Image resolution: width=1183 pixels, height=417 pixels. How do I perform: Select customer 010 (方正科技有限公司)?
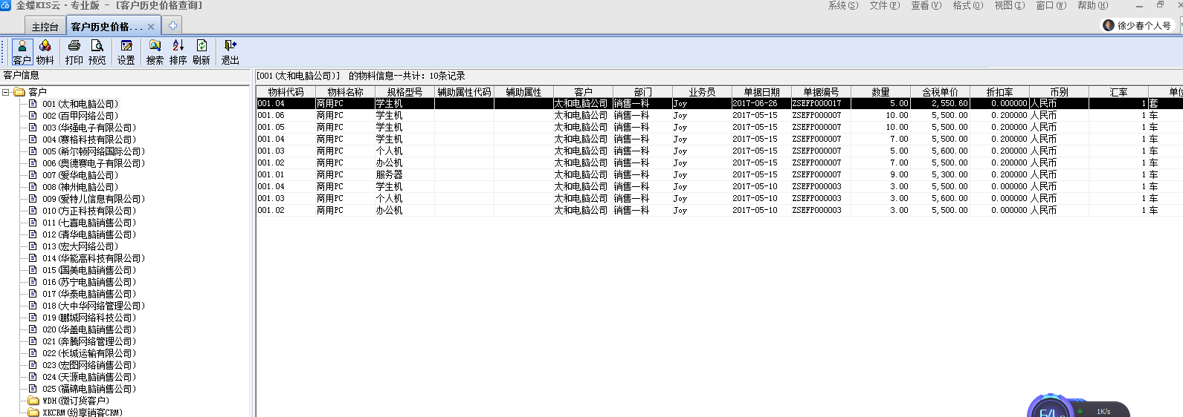tap(88, 211)
